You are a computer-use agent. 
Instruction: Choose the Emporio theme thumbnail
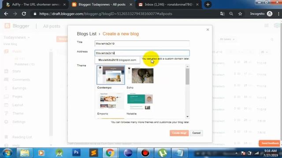[x=111, y=101]
